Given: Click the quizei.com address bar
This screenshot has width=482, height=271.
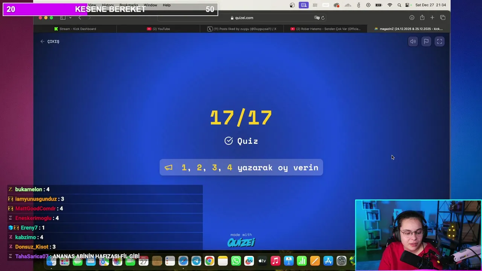Looking at the screenshot, I should click(242, 18).
